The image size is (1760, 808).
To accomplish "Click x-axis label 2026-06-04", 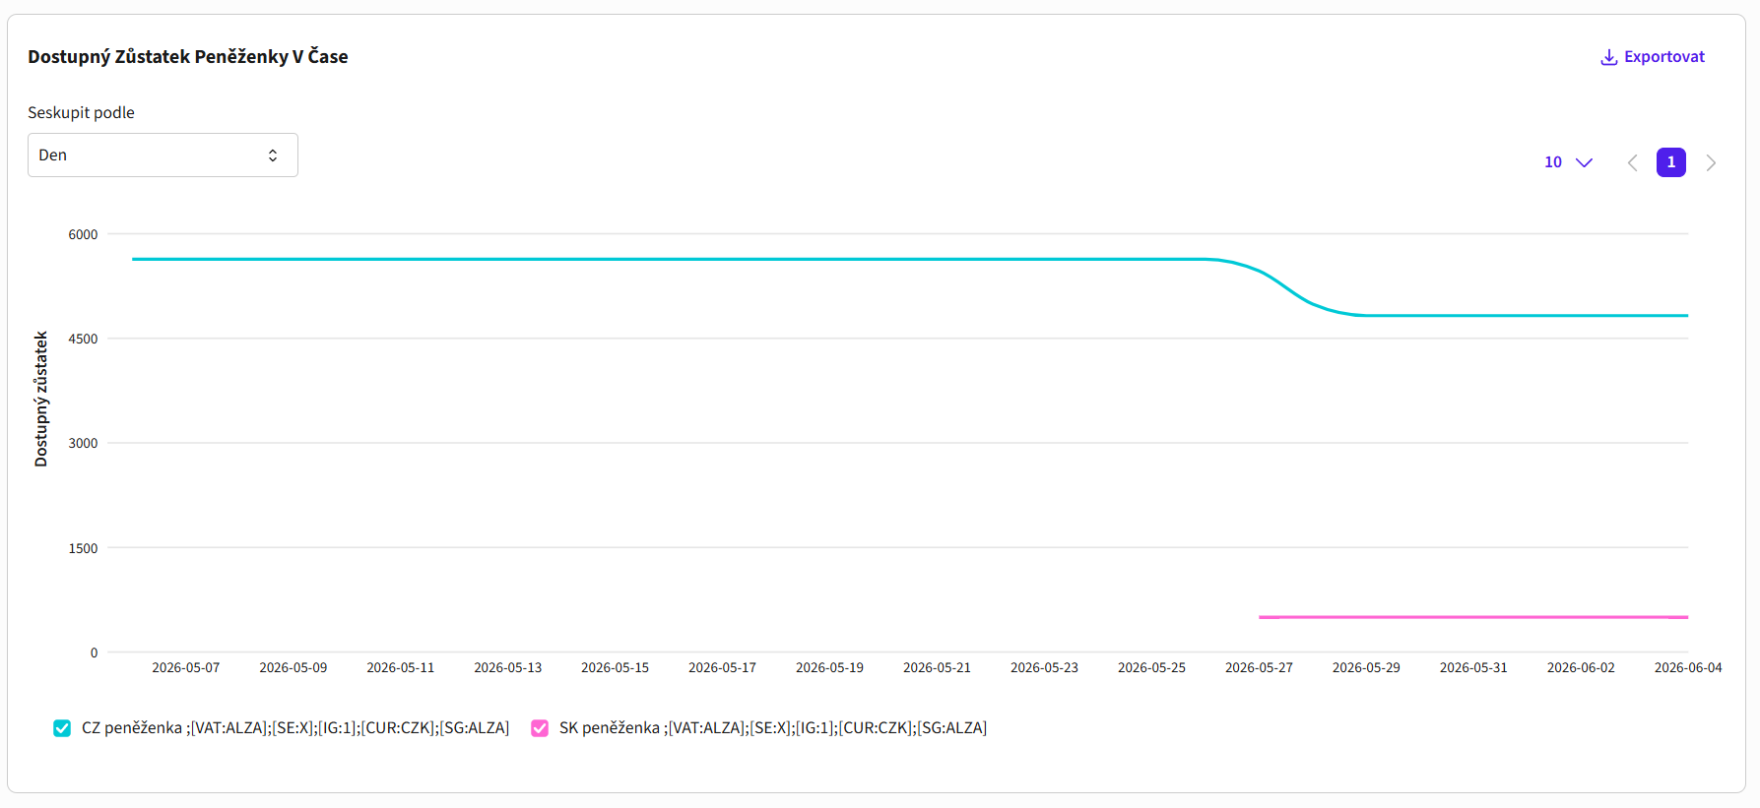I will pyautogui.click(x=1688, y=667).
